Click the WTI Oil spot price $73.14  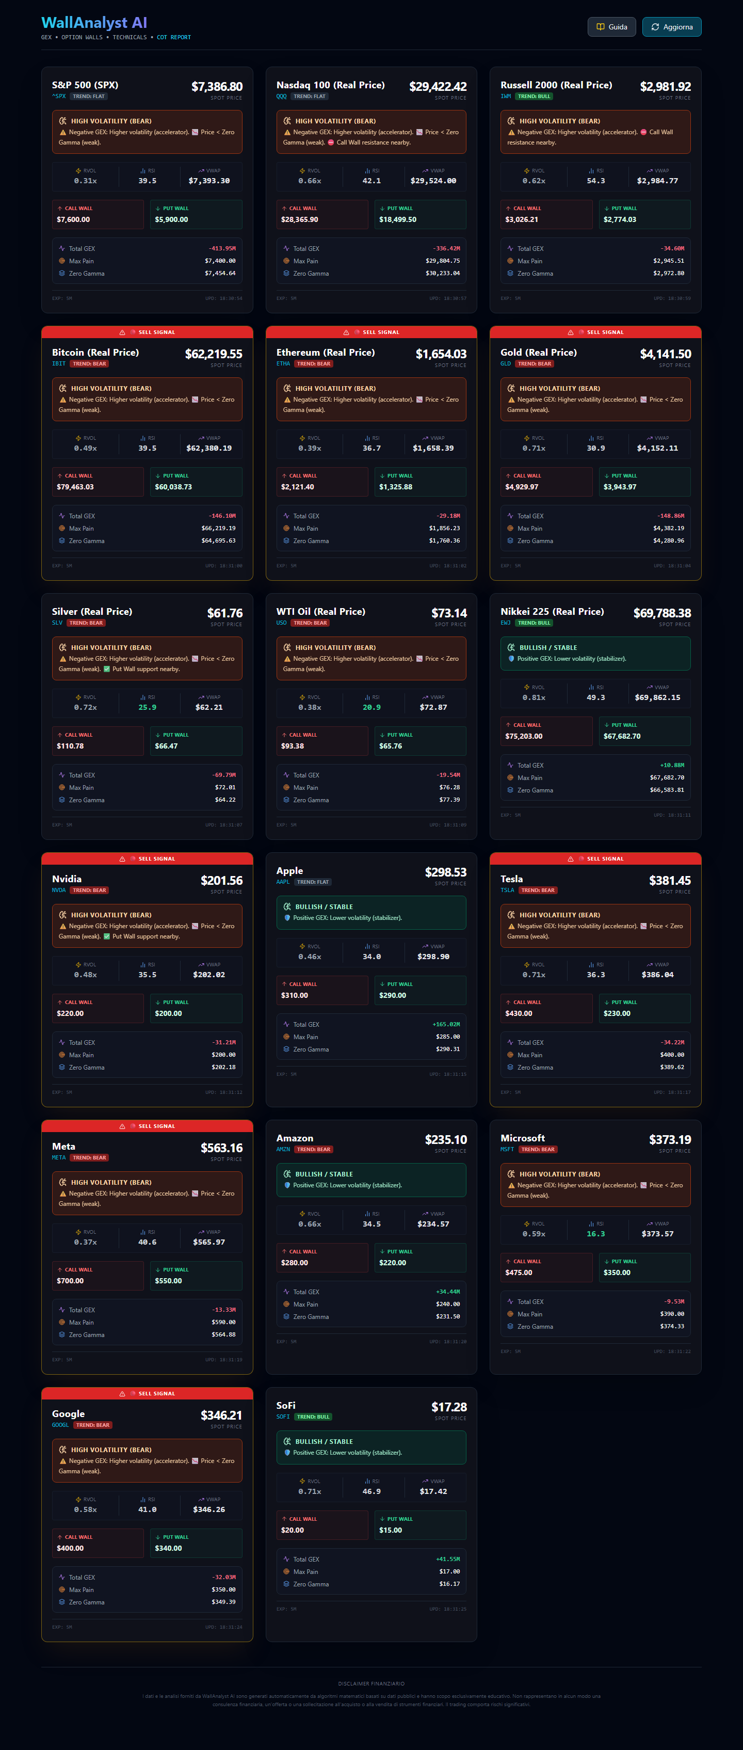click(x=449, y=613)
